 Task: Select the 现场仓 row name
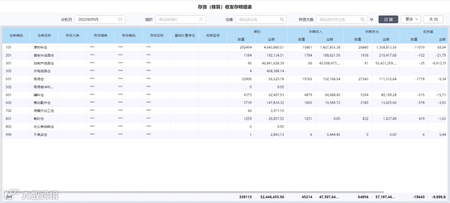(38, 79)
